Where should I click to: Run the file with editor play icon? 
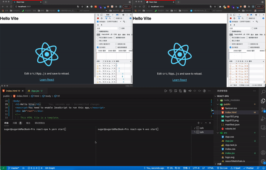point(166,91)
